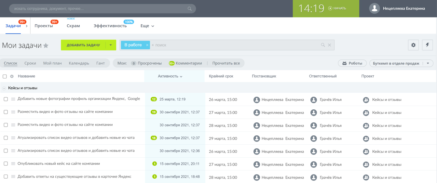437x183 pixels.
Task: Switch to the Проекты tab
Action: point(44,26)
